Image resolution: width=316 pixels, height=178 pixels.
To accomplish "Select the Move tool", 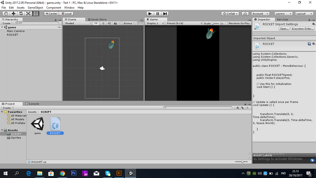I will [x=13, y=13].
